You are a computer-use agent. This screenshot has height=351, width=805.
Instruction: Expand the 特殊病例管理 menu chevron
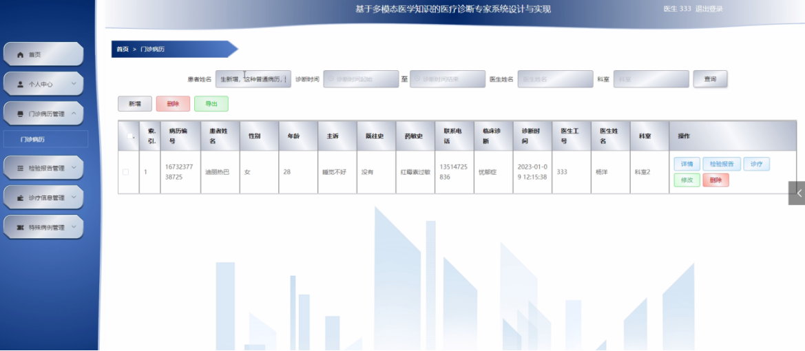click(x=74, y=227)
